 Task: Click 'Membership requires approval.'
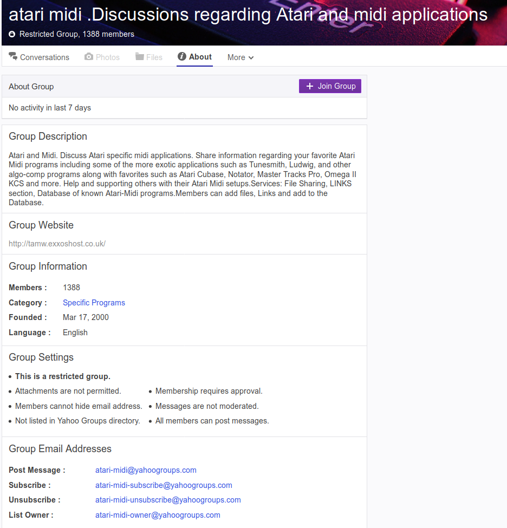209,391
